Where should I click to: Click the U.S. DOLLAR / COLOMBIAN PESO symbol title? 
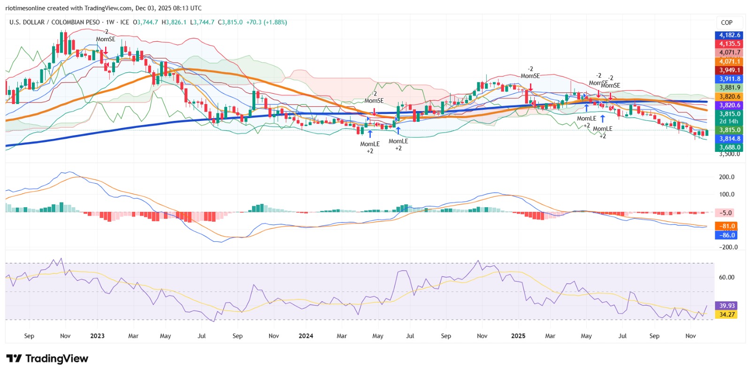coord(54,22)
